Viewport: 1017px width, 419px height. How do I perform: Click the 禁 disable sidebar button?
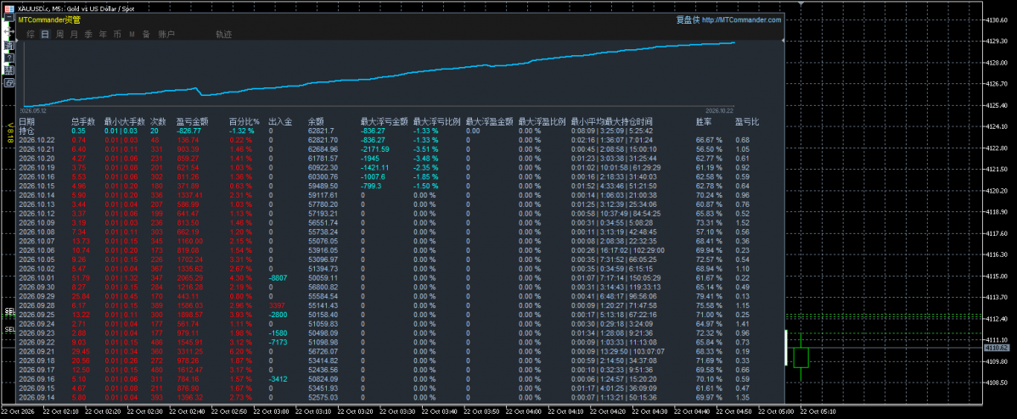9,70
